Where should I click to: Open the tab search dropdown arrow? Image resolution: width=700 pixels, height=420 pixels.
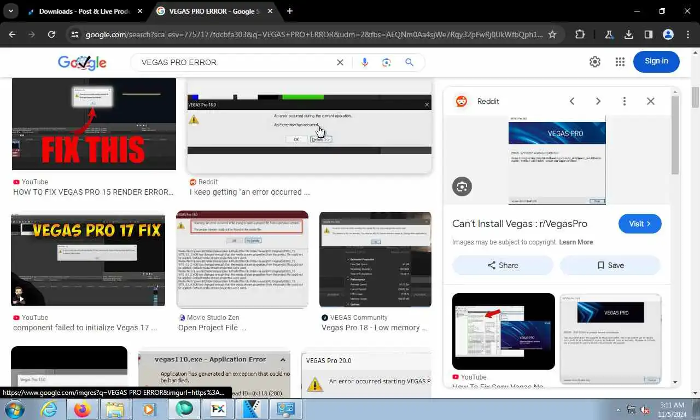[x=10, y=11]
